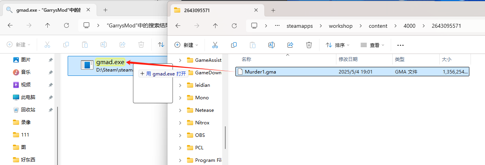Select the Murder1.gma file
Image resolution: width=485 pixels, height=165 pixels.
point(260,72)
